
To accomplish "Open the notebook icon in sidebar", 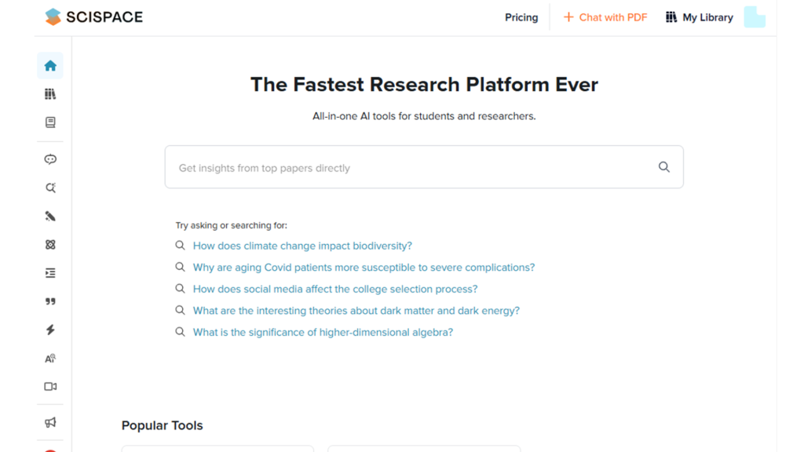I will (x=50, y=122).
